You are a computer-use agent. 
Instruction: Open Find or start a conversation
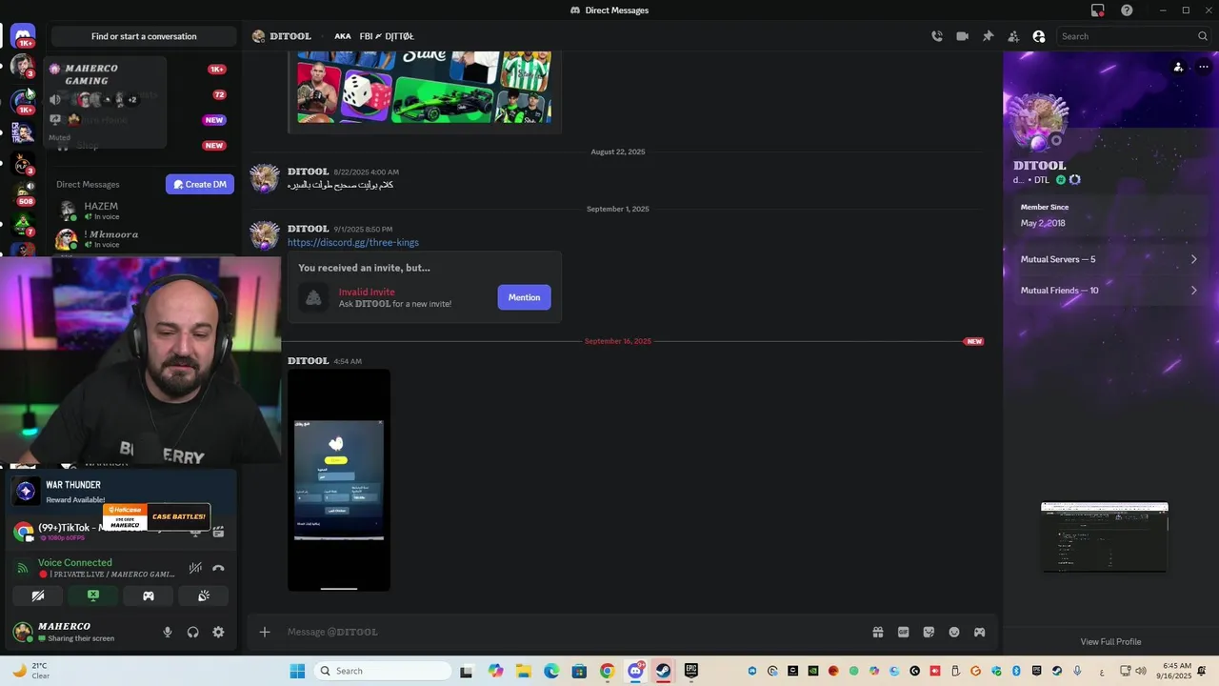click(144, 36)
